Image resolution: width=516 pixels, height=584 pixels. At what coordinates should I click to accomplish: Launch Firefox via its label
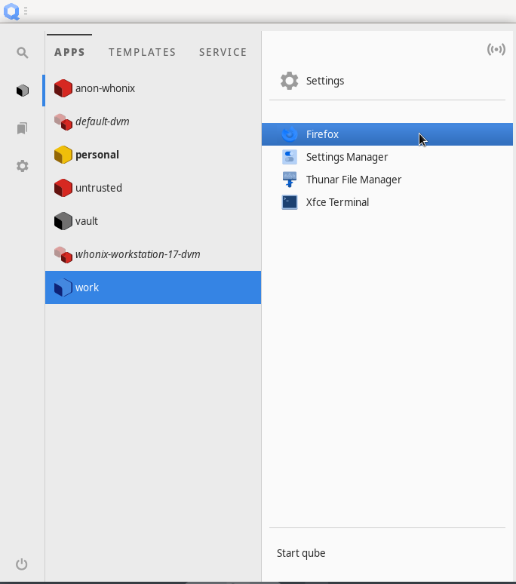pyautogui.click(x=322, y=134)
